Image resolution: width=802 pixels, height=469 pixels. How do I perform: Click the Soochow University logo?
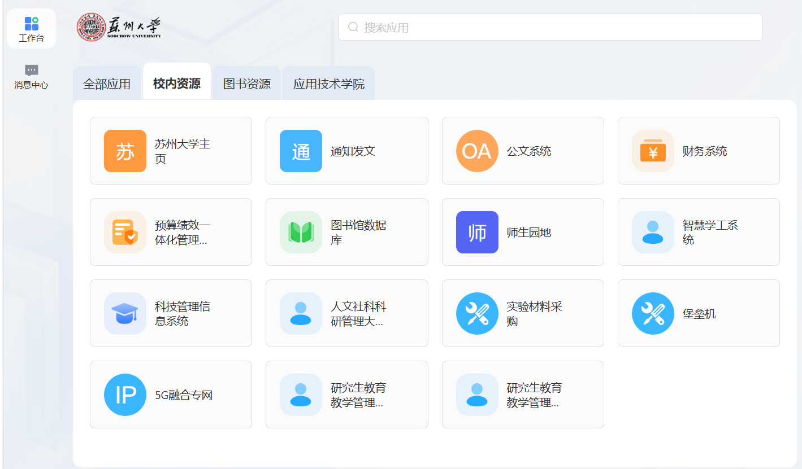(x=119, y=27)
